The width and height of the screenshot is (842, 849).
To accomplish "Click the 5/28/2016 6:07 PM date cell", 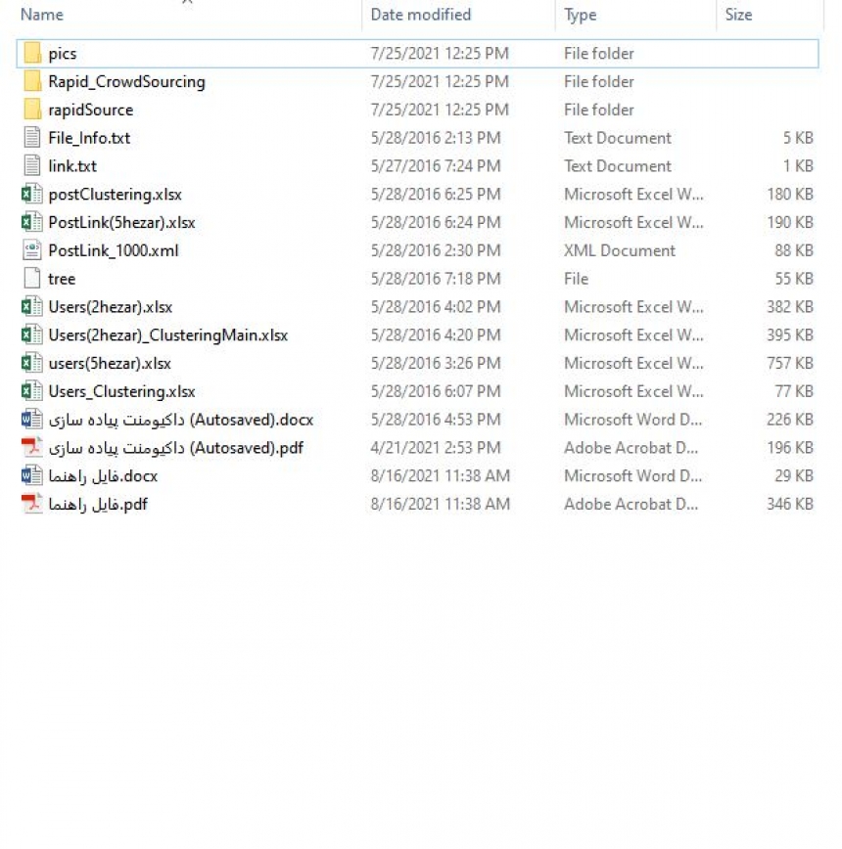I will click(436, 391).
